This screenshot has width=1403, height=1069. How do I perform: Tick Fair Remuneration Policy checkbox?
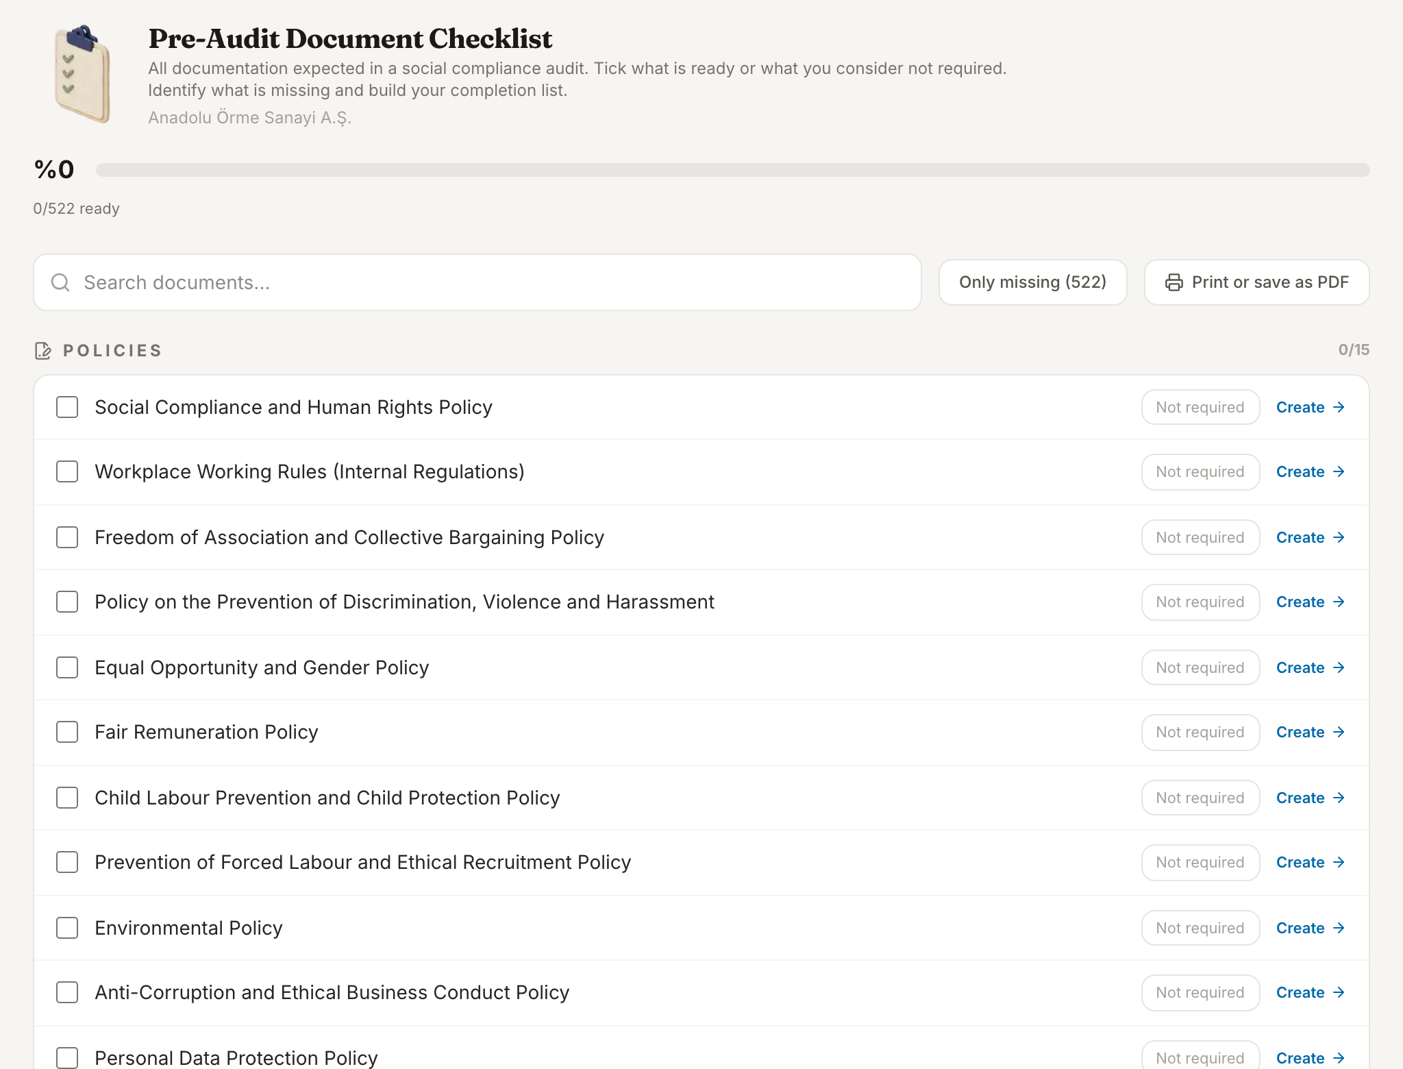67,732
